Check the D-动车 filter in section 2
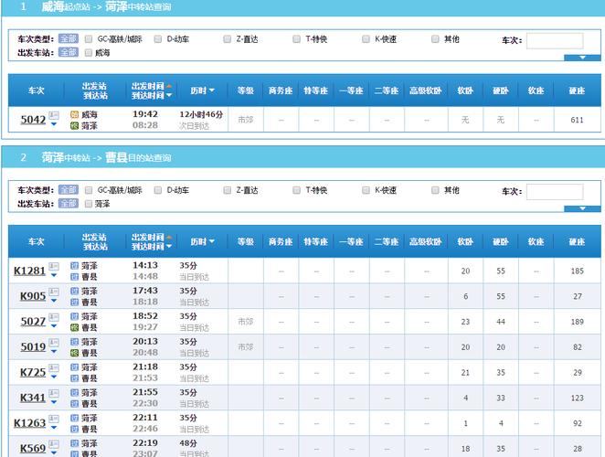 (x=158, y=190)
